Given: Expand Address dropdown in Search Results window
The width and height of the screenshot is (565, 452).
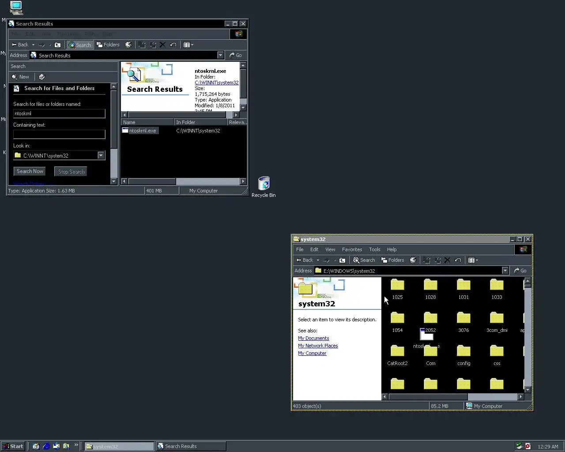Looking at the screenshot, I should click(220, 55).
